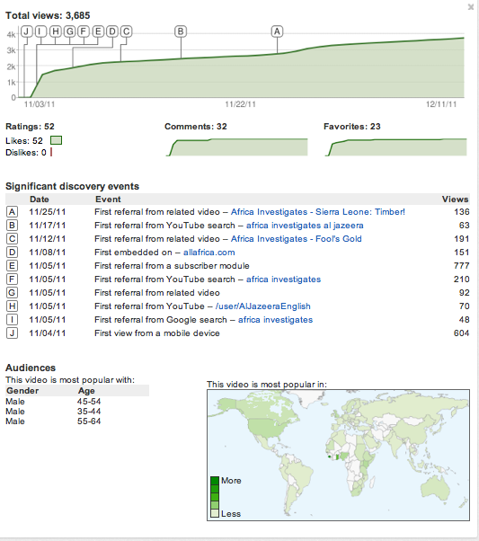
Task: Click the darkest green 'More' legend swatch
Action: coord(215,481)
